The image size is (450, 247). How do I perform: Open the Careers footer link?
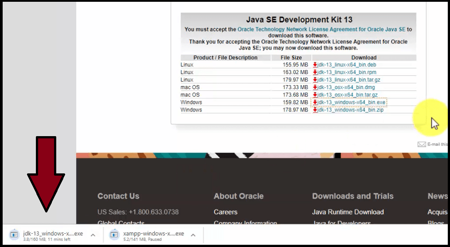225,212
